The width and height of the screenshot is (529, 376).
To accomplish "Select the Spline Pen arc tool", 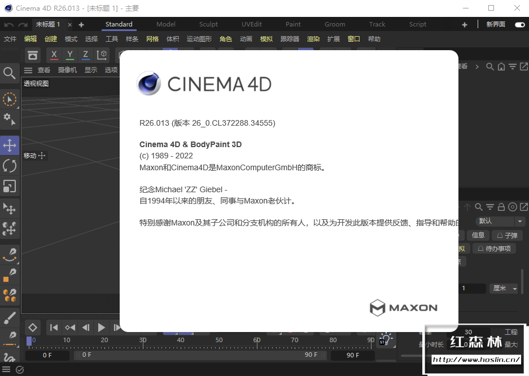I will tap(10, 255).
